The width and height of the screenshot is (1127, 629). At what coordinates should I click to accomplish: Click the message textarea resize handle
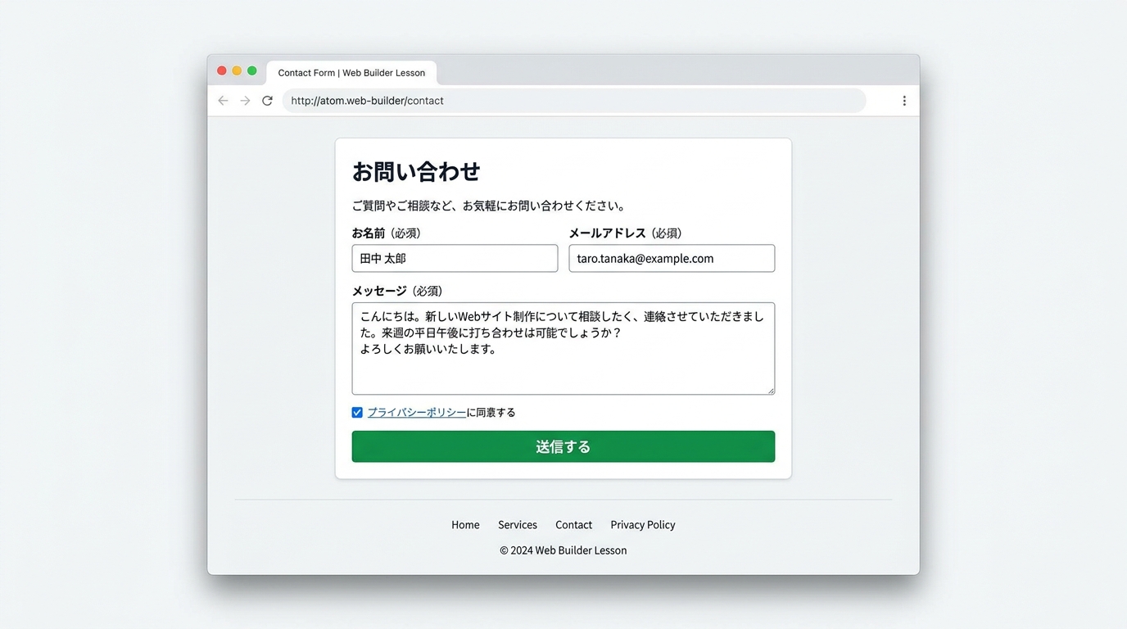coord(771,391)
